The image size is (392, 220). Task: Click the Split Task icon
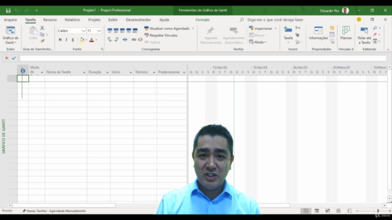coord(125,40)
